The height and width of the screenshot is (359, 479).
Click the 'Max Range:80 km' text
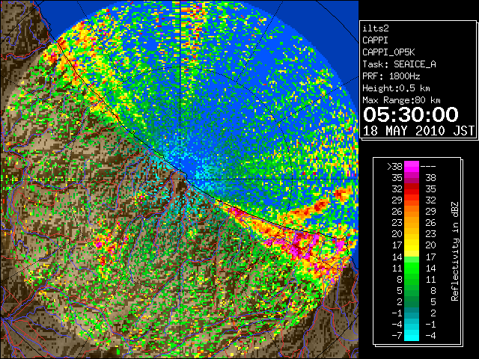[x=401, y=100]
